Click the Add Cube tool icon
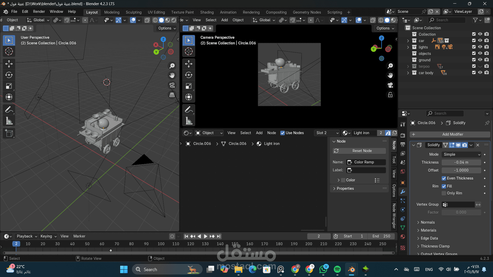The height and width of the screenshot is (277, 493). (x=9, y=133)
